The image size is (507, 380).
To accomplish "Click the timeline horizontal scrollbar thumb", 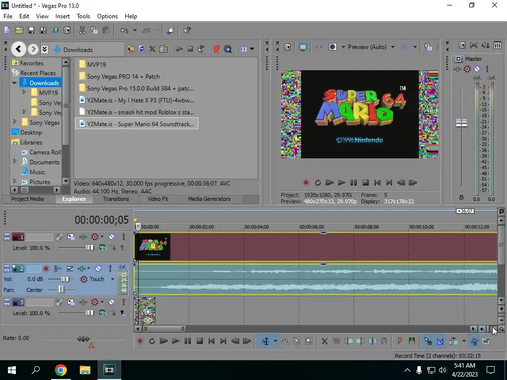I will click(164, 329).
